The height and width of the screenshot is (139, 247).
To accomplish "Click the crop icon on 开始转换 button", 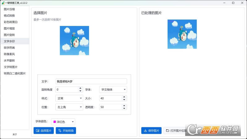I will (x=60, y=130).
